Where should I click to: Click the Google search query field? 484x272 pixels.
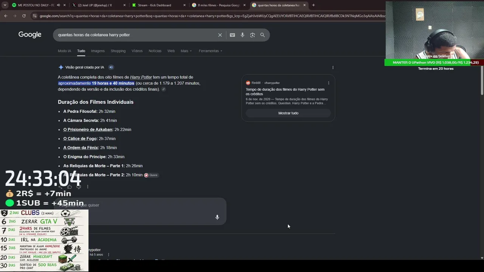coord(136,35)
